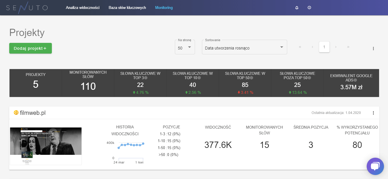Click info icon beside Ekwiwalent Google Ads
388x179 pixels.
(355, 80)
